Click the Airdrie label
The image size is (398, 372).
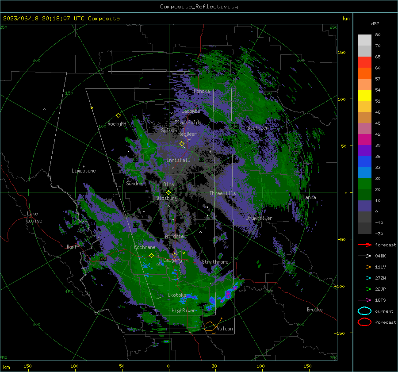coord(174,236)
